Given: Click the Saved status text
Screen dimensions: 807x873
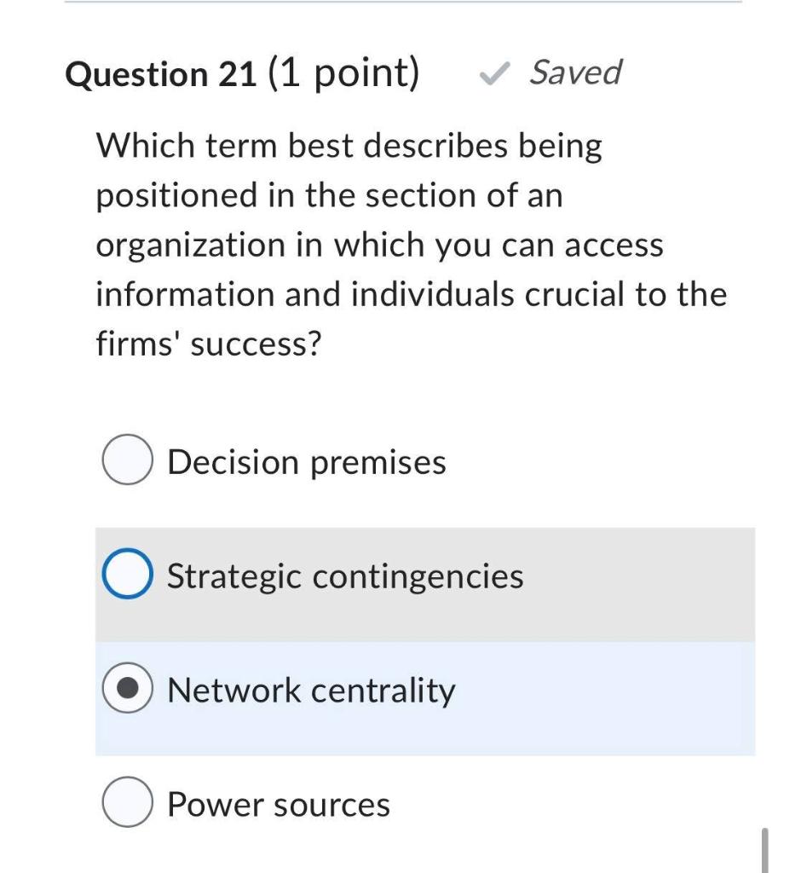Looking at the screenshot, I should click(576, 73).
